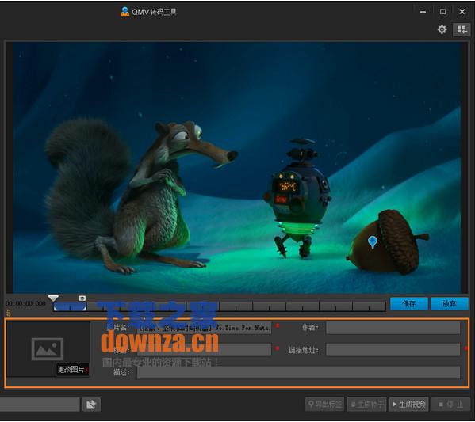475x422 pixels.
Task: Click the file path field at the bottom left
Action: point(40,405)
